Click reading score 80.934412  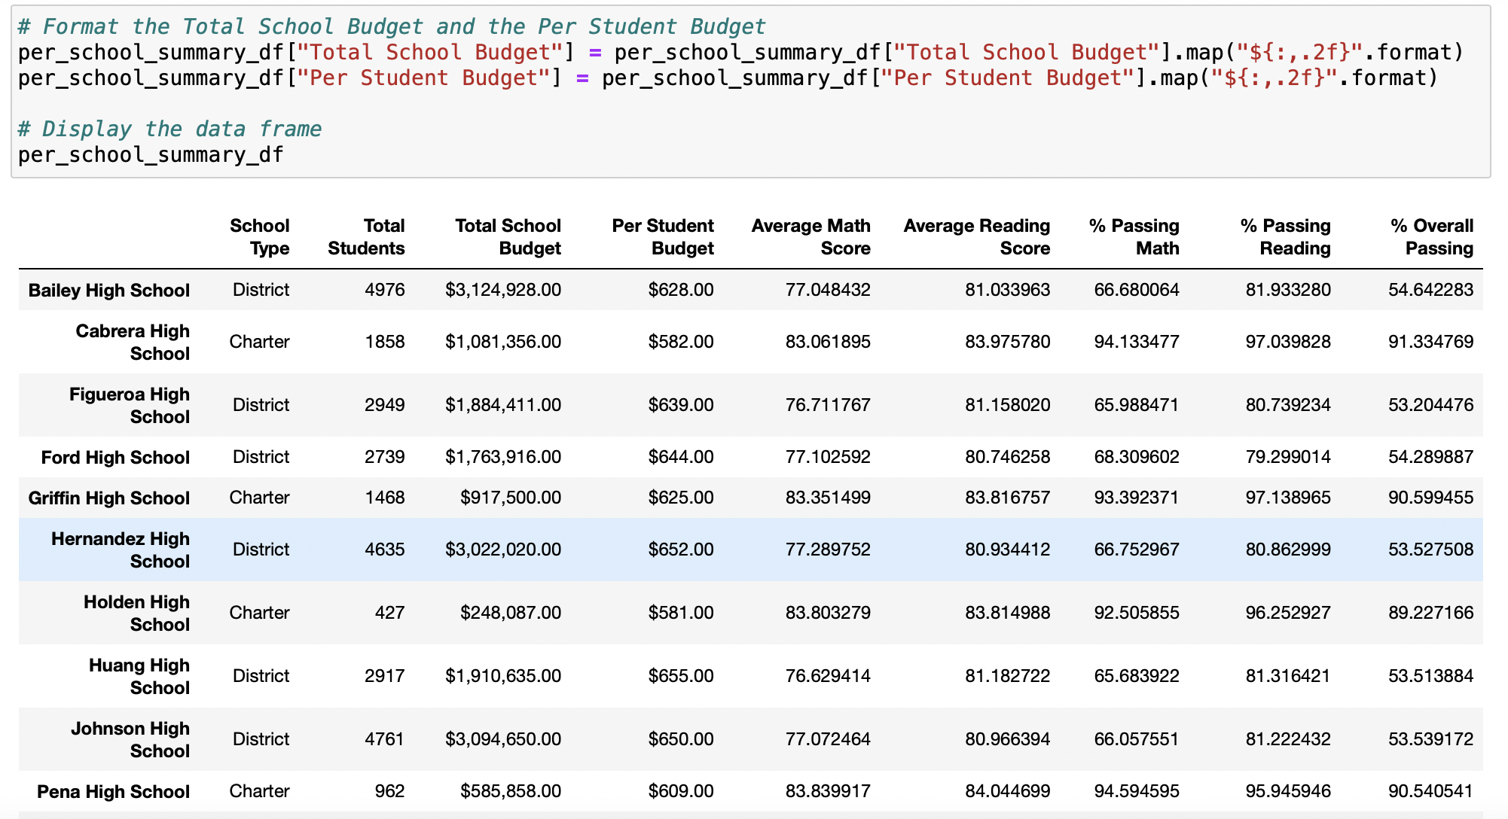point(1007,550)
